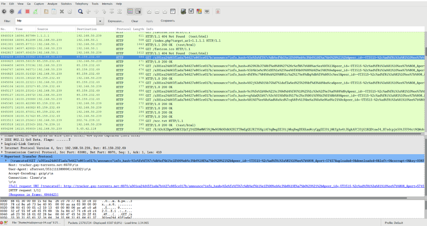Click the Reload capture file icon
This screenshot has height=226, width=427.
point(70,11)
